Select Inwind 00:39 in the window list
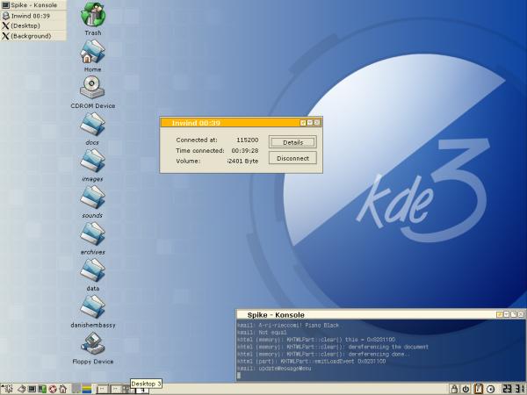Image resolution: width=527 pixels, height=395 pixels. tap(33, 16)
